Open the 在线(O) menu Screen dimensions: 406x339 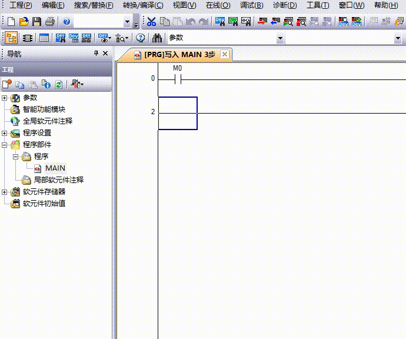(218, 5)
